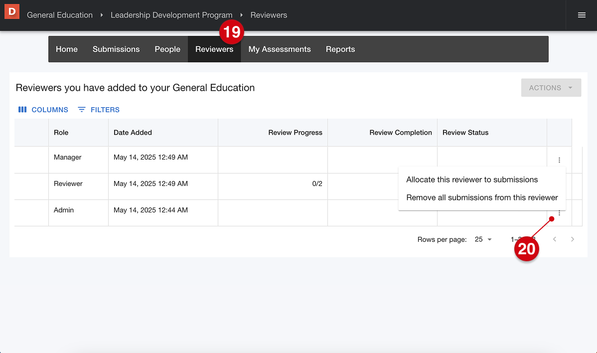The height and width of the screenshot is (353, 597).
Task: Choose Remove all submissions from this reviewer
Action: 481,197
